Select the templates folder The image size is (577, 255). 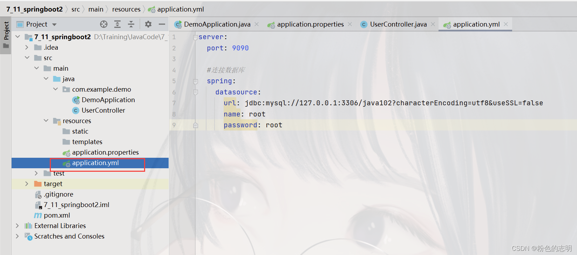[87, 142]
